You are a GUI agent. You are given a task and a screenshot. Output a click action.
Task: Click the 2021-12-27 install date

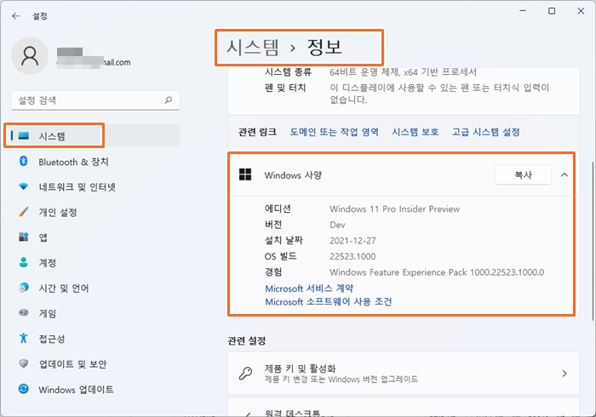(352, 240)
